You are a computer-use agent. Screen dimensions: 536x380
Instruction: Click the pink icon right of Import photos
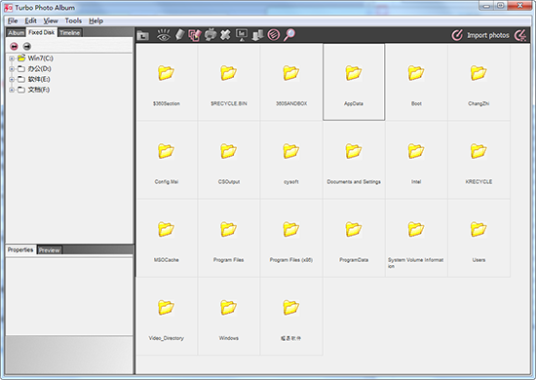[x=520, y=35]
